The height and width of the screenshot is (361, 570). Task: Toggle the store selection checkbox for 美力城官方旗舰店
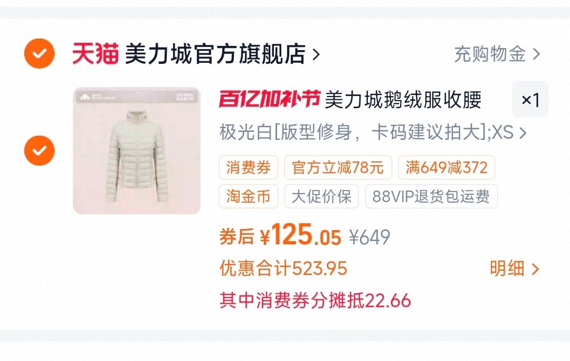[x=39, y=54]
